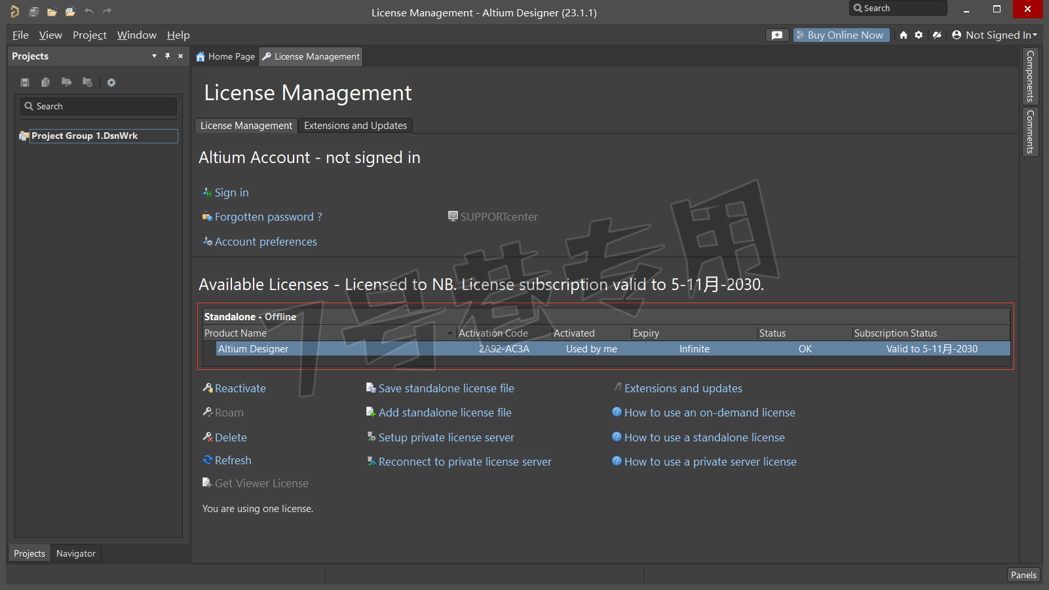Viewport: 1049px width, 590px height.
Task: Sort license table by Product Name column arrow
Action: tap(450, 333)
